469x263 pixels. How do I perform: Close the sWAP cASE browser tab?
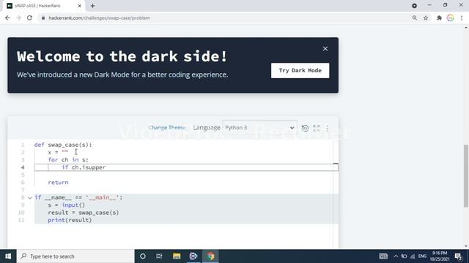click(x=80, y=6)
